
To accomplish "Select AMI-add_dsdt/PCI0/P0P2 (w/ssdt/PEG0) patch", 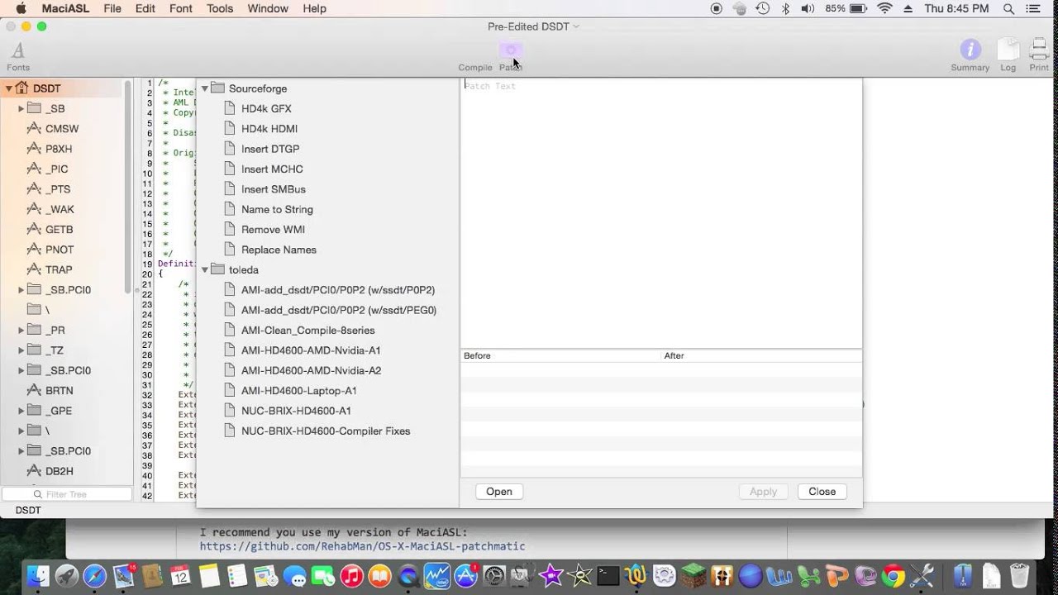I will (x=339, y=310).
